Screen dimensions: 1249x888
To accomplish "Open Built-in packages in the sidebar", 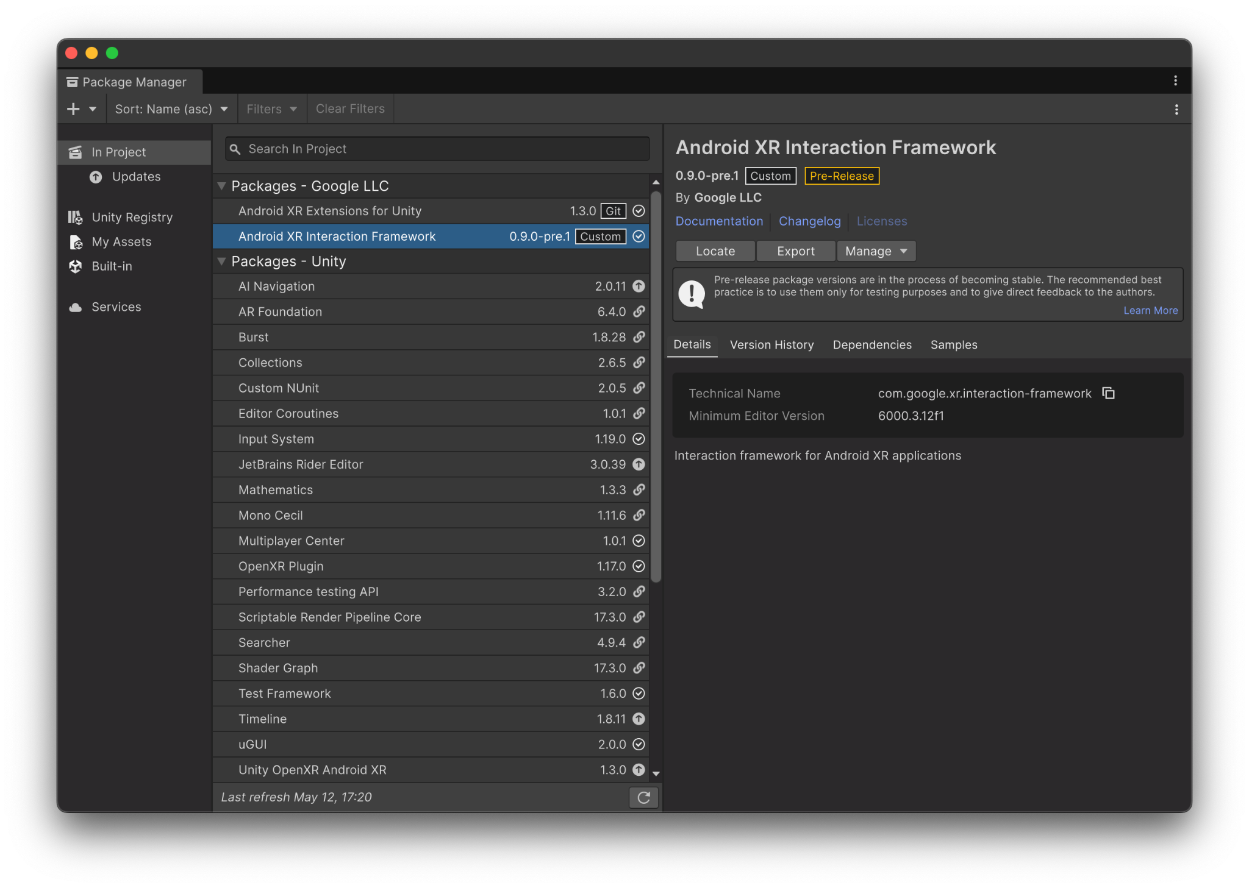I will click(x=135, y=266).
